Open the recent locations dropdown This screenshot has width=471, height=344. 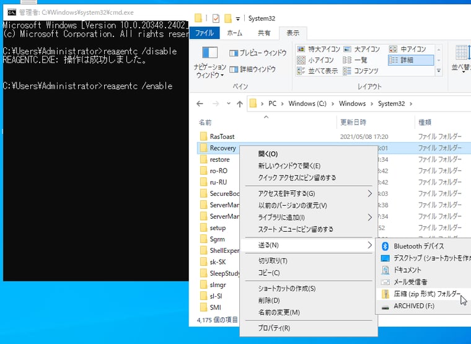(229, 104)
